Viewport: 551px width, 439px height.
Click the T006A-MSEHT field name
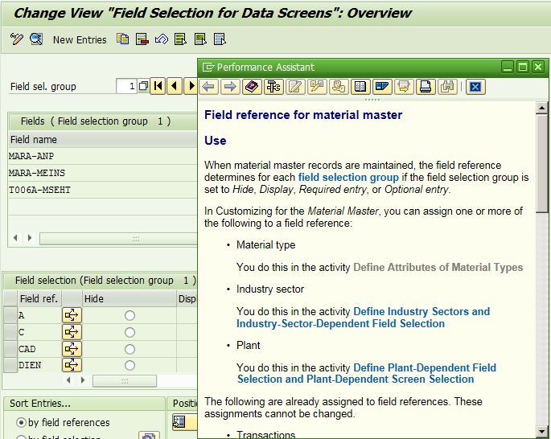pyautogui.click(x=39, y=190)
